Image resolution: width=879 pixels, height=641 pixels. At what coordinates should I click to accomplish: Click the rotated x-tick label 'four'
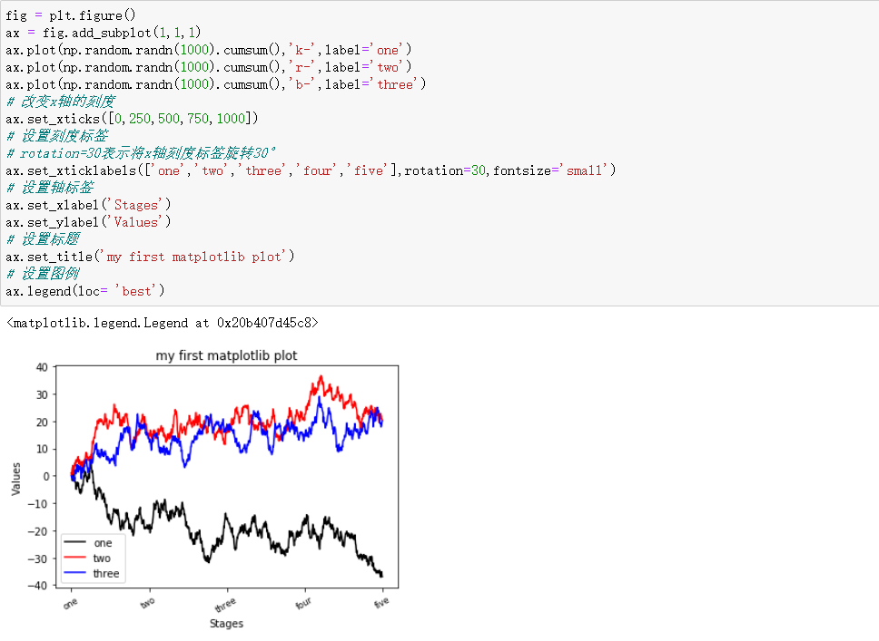303,604
